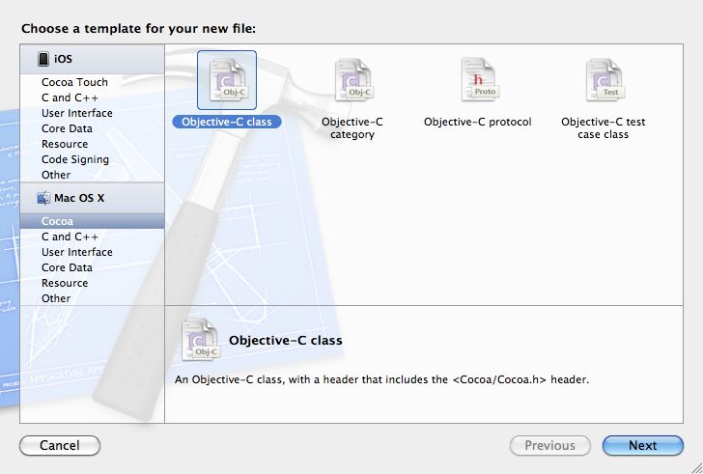Open Cocoa Touch template category
The image size is (703, 474).
[x=74, y=82]
